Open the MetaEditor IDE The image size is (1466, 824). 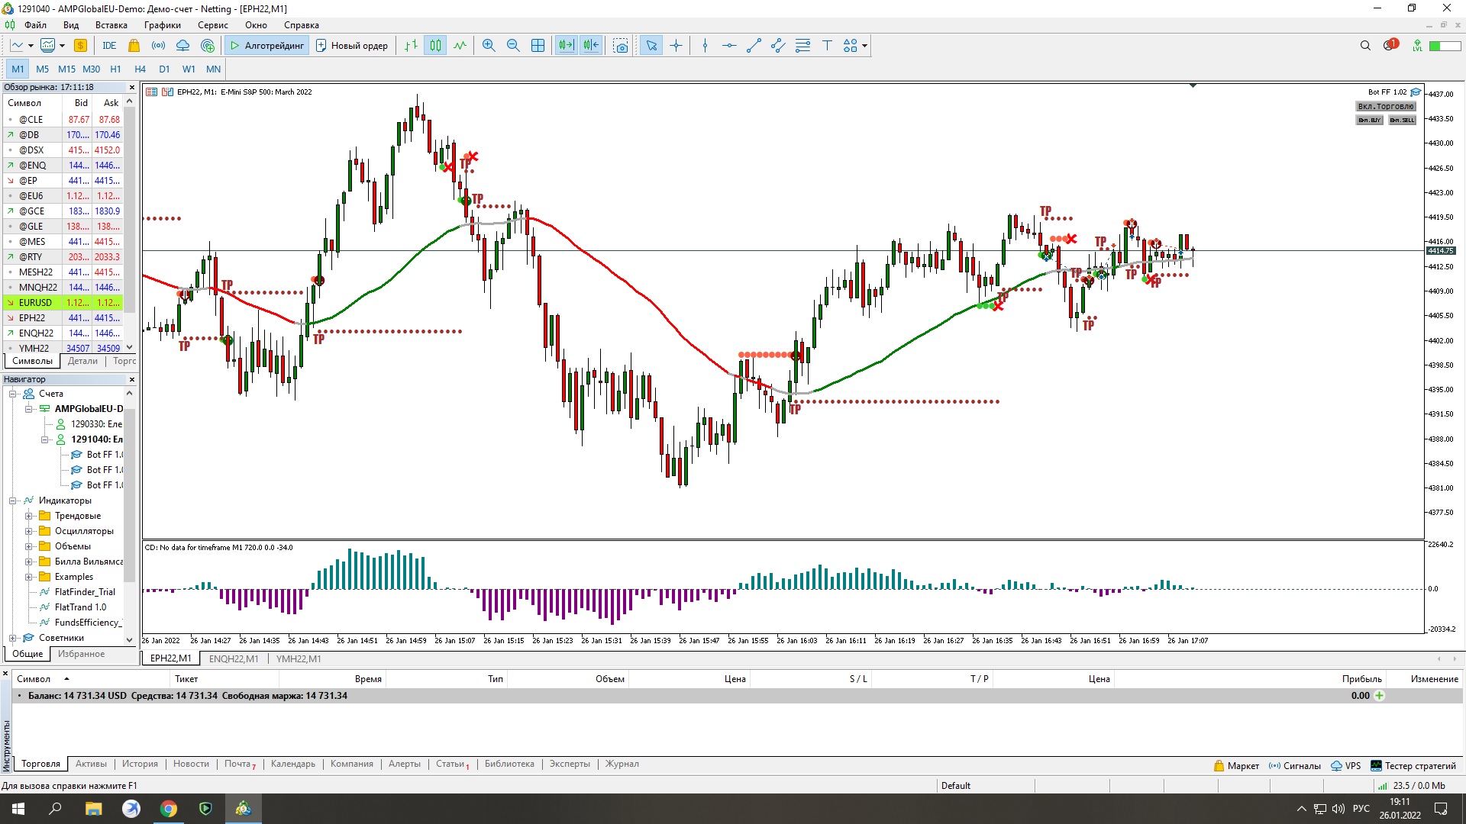(109, 46)
